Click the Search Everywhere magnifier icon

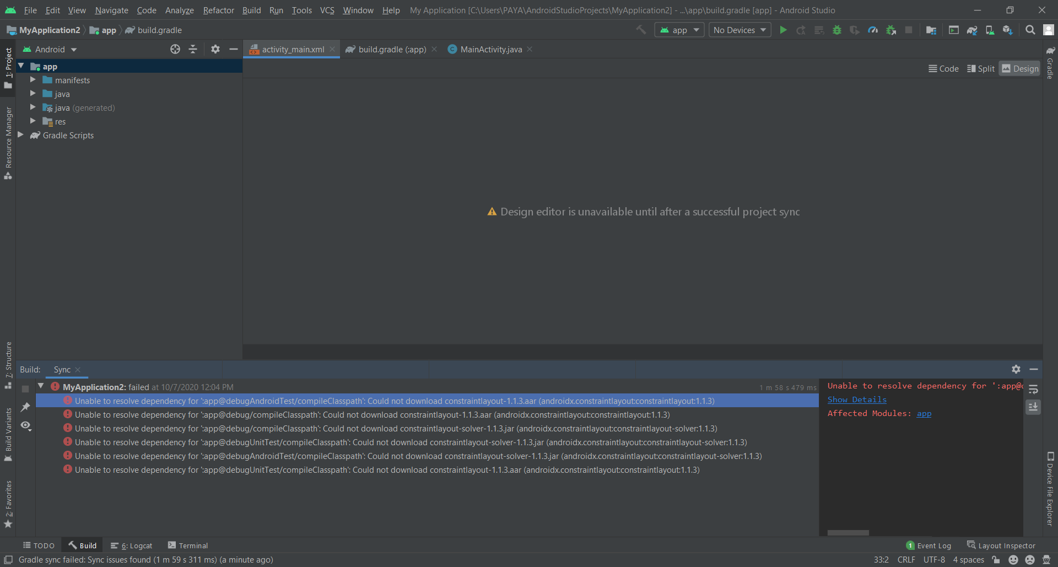[1030, 30]
